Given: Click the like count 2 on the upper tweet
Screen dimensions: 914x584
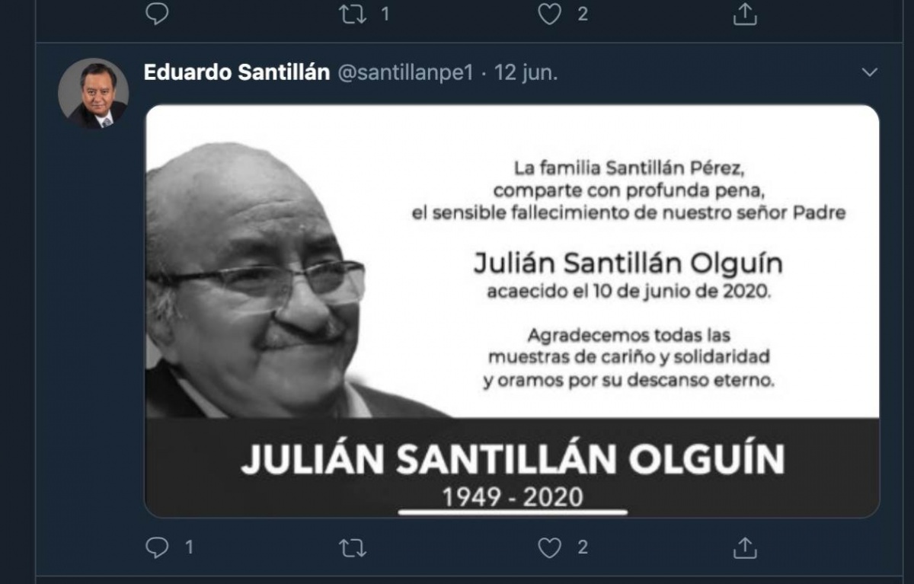Looking at the screenshot, I should 582,14.
